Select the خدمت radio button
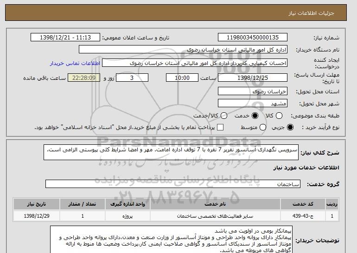 (x=255, y=116)
